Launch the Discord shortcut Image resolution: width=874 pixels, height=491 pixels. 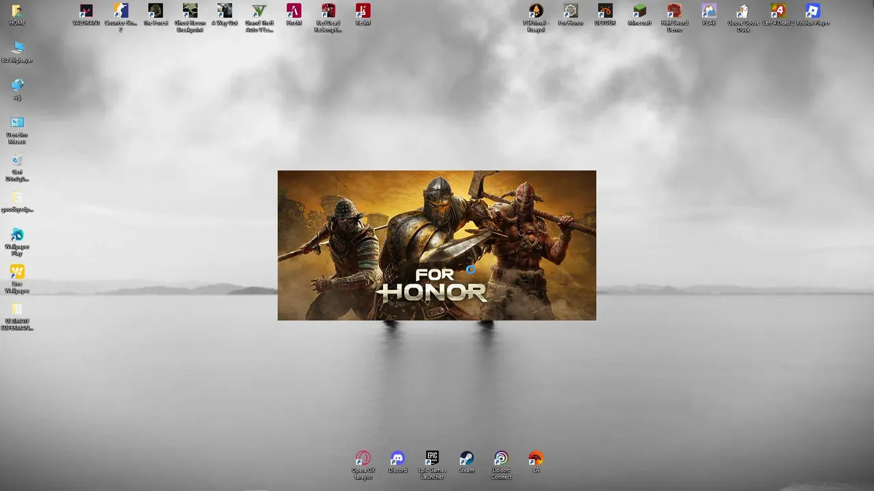[397, 458]
